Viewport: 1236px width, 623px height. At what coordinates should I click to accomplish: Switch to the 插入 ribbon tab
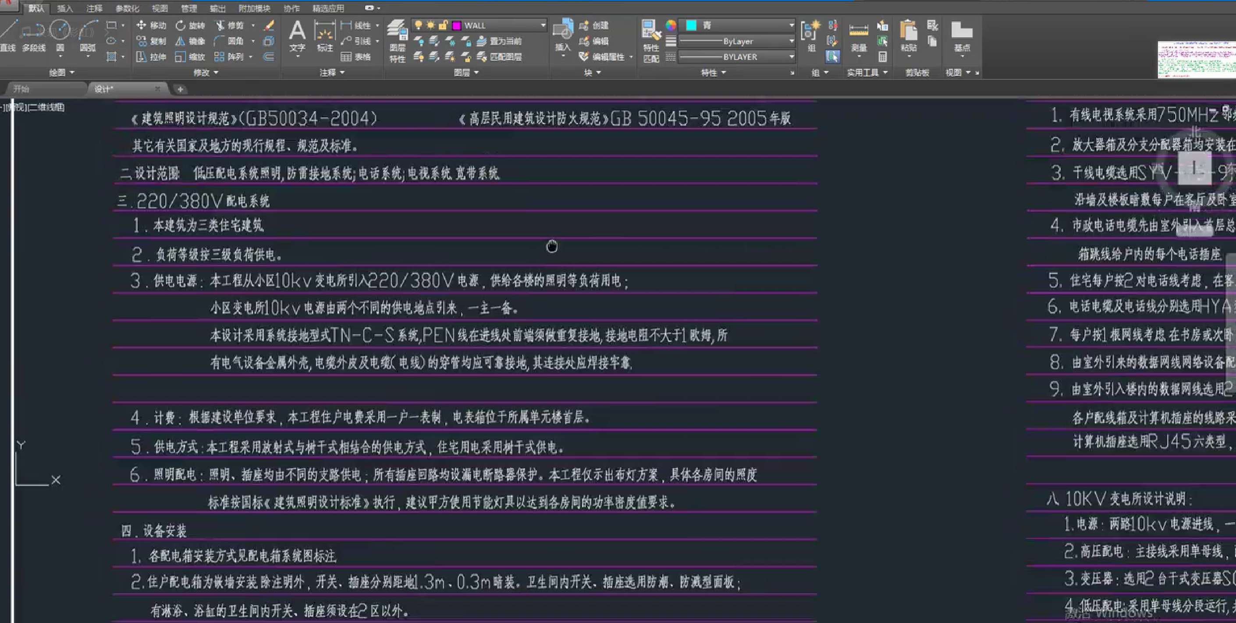65,8
